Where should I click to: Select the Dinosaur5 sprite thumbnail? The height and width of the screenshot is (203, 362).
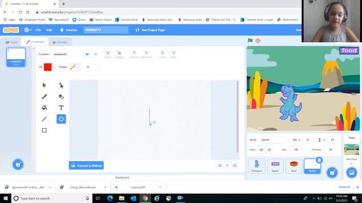[257, 166]
